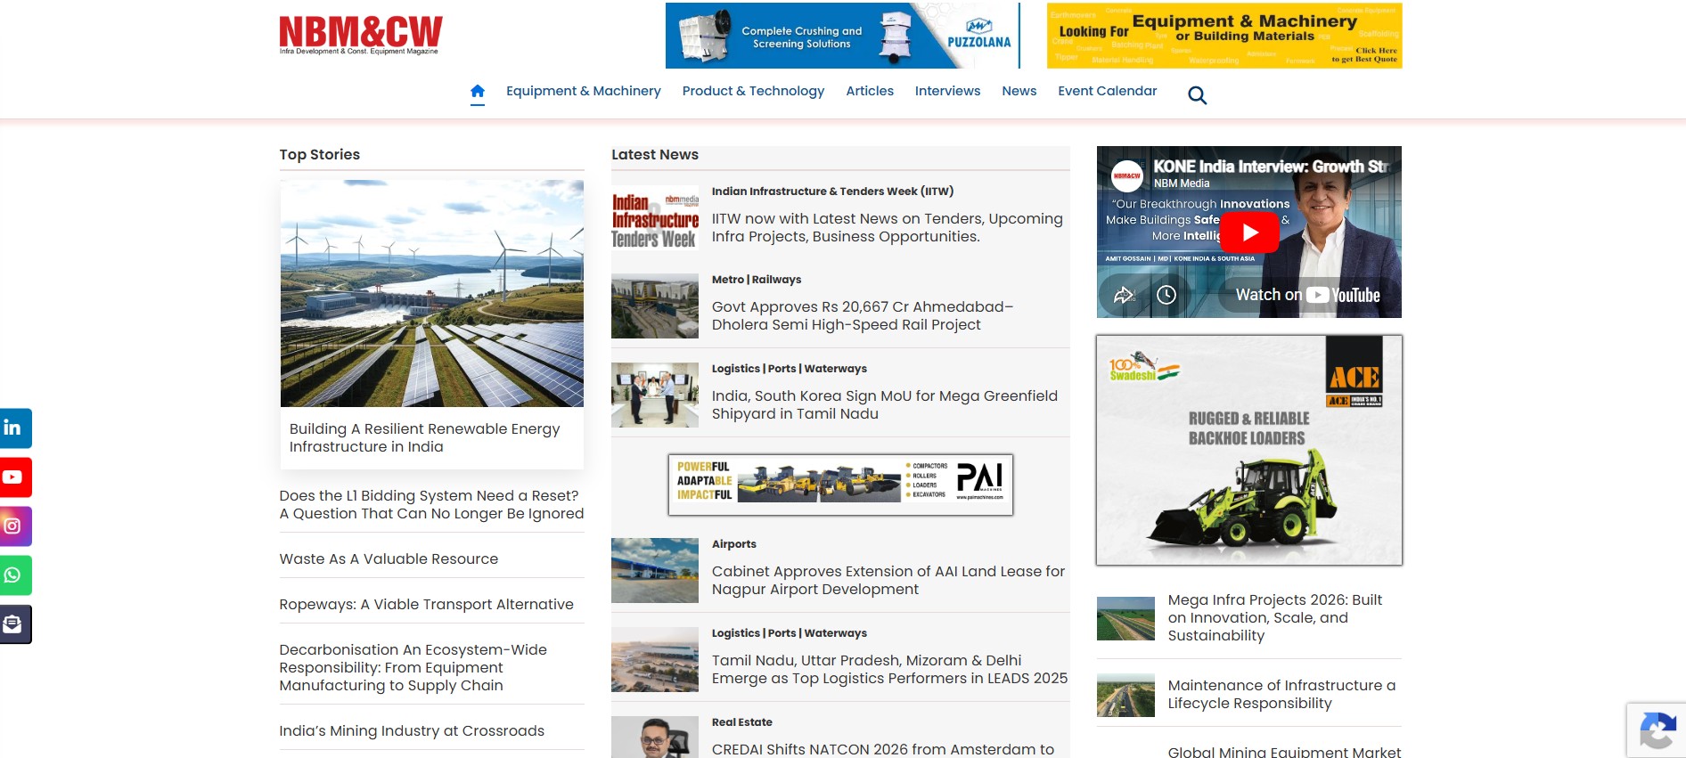
Task: Open Global Mining Equipment Market article
Action: pos(1284,751)
